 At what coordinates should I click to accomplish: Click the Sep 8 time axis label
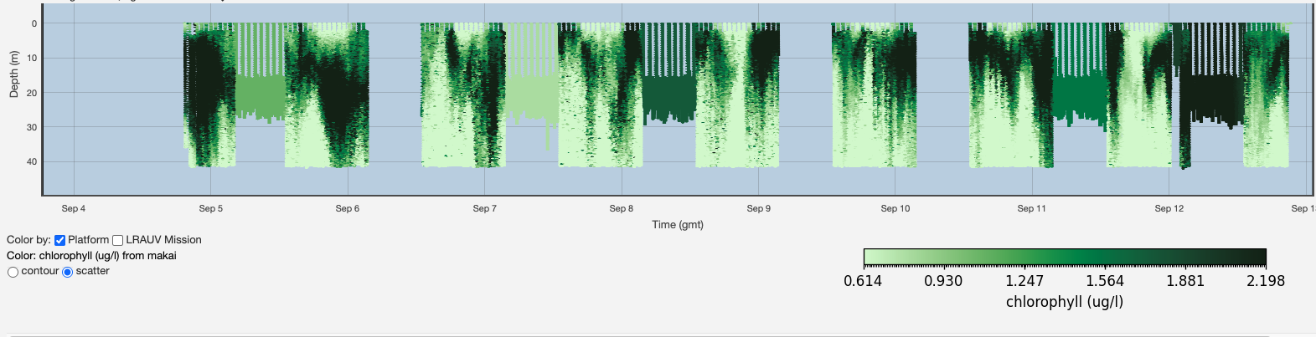coord(622,208)
